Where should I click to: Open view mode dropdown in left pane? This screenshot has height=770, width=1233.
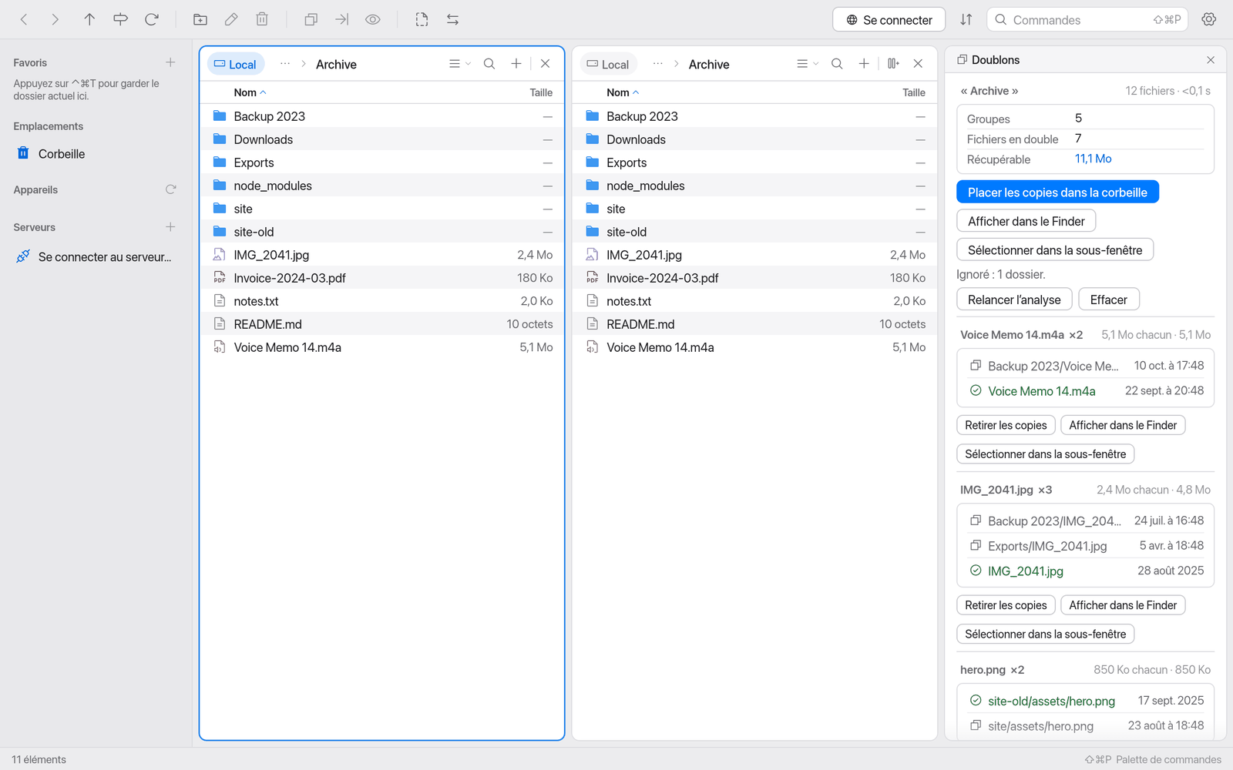pos(460,64)
